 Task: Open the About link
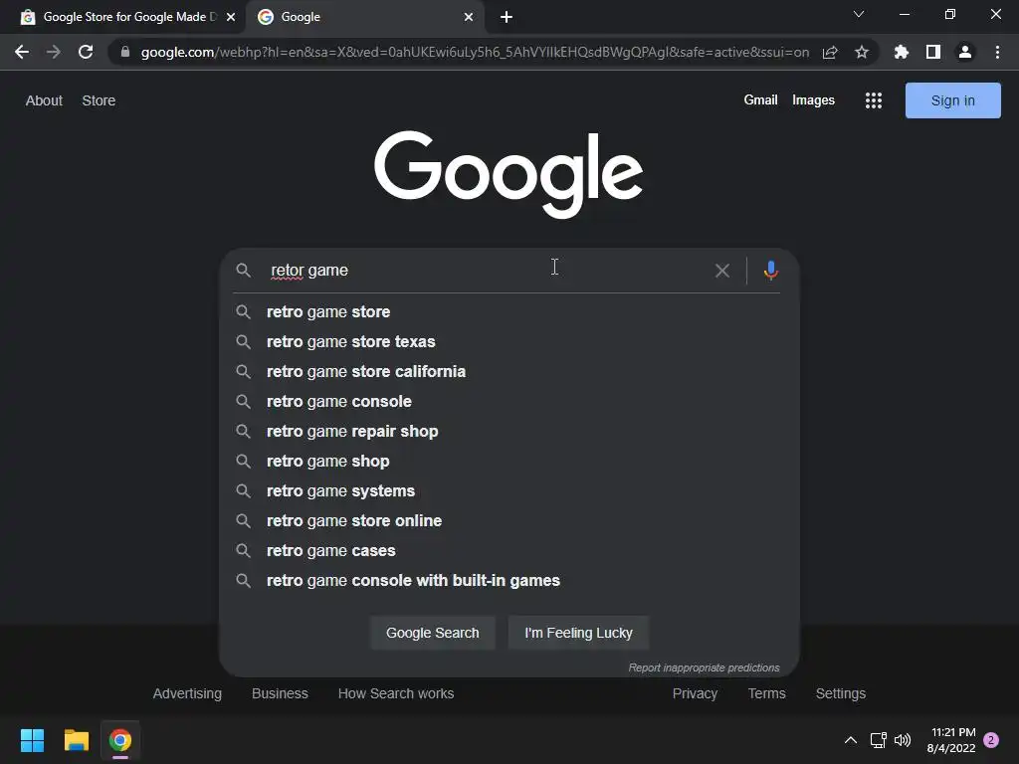[44, 100]
